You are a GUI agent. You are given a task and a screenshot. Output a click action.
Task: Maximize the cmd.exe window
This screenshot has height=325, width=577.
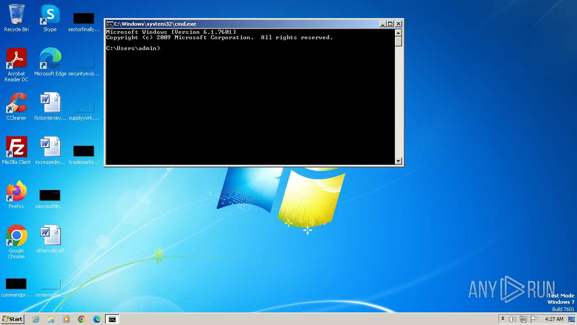(x=390, y=24)
